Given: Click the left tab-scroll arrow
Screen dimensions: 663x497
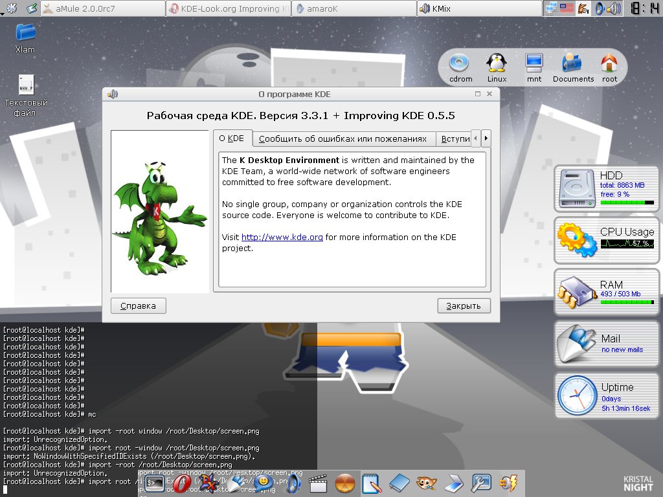Looking at the screenshot, I should [476, 138].
